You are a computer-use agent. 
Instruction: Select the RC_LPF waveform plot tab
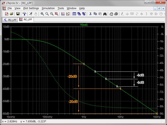pos(26,20)
